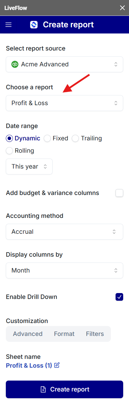129x417 pixels.
Task: Click the edit pencil icon next to sheet name
Action: 57,365
